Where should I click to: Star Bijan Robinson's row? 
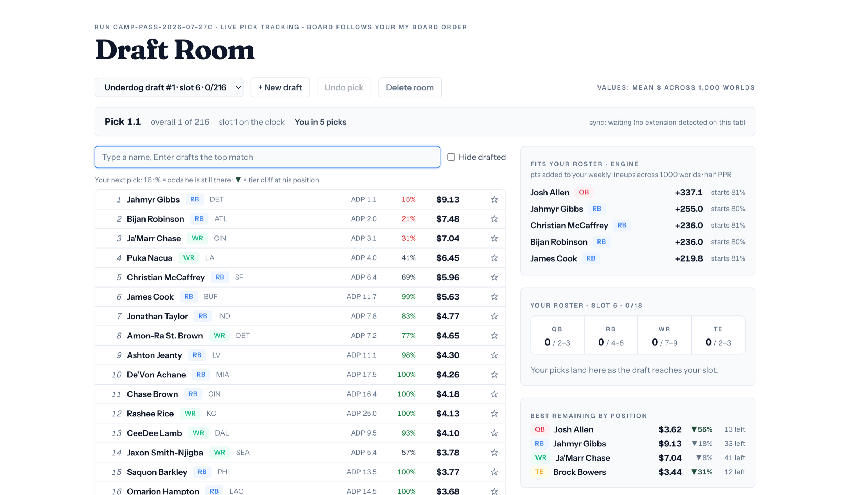[494, 219]
